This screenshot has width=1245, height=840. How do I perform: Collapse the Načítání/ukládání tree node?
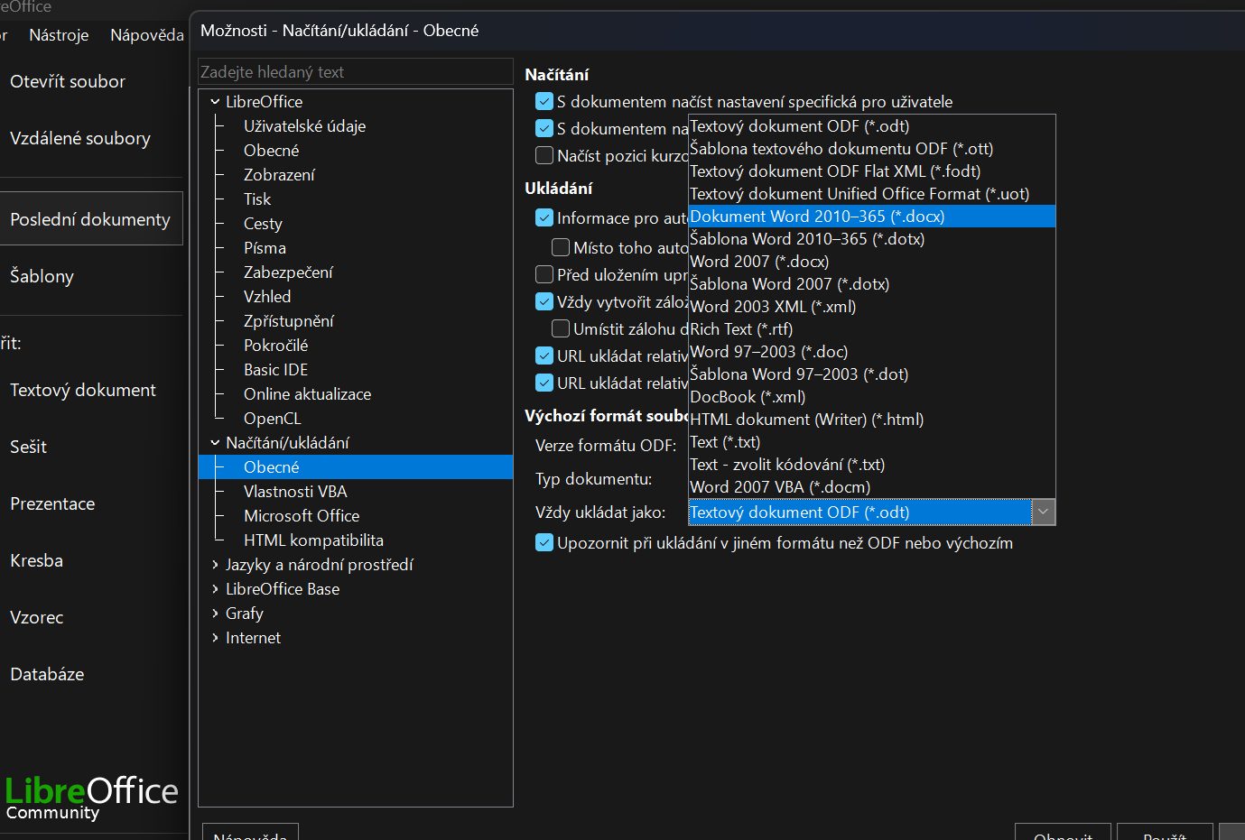(216, 443)
